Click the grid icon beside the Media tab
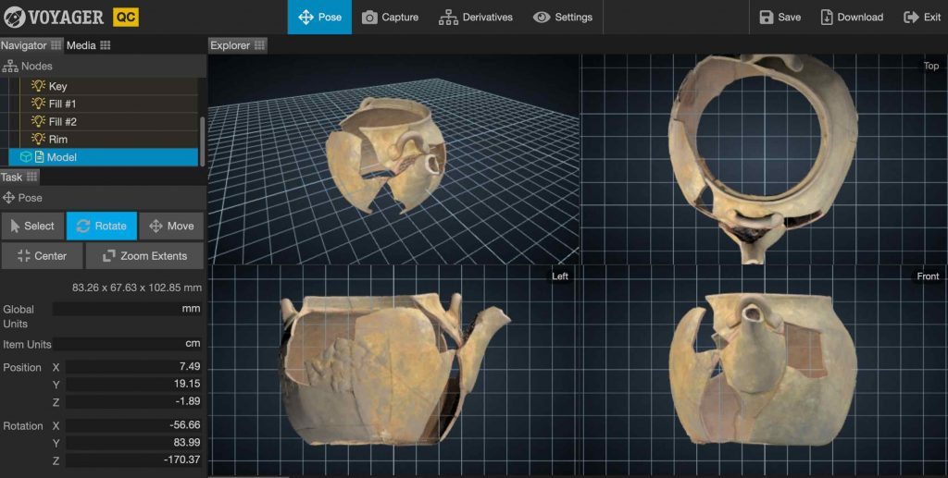 click(106, 45)
